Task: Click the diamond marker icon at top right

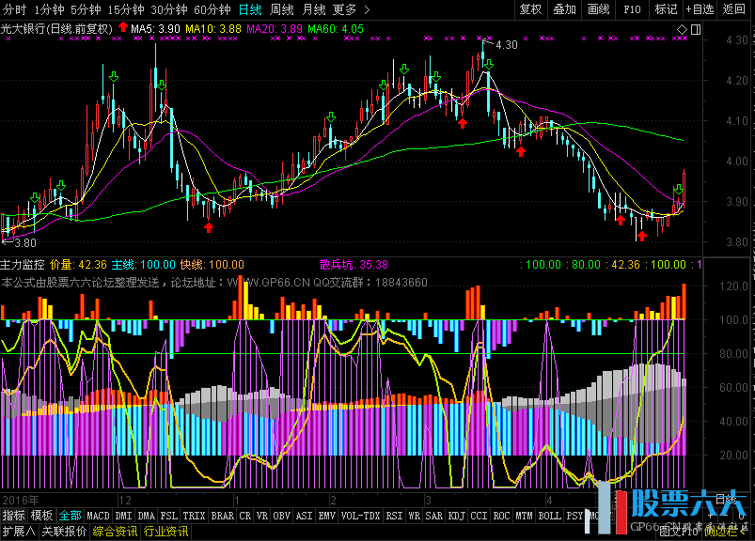Action: 696,28
